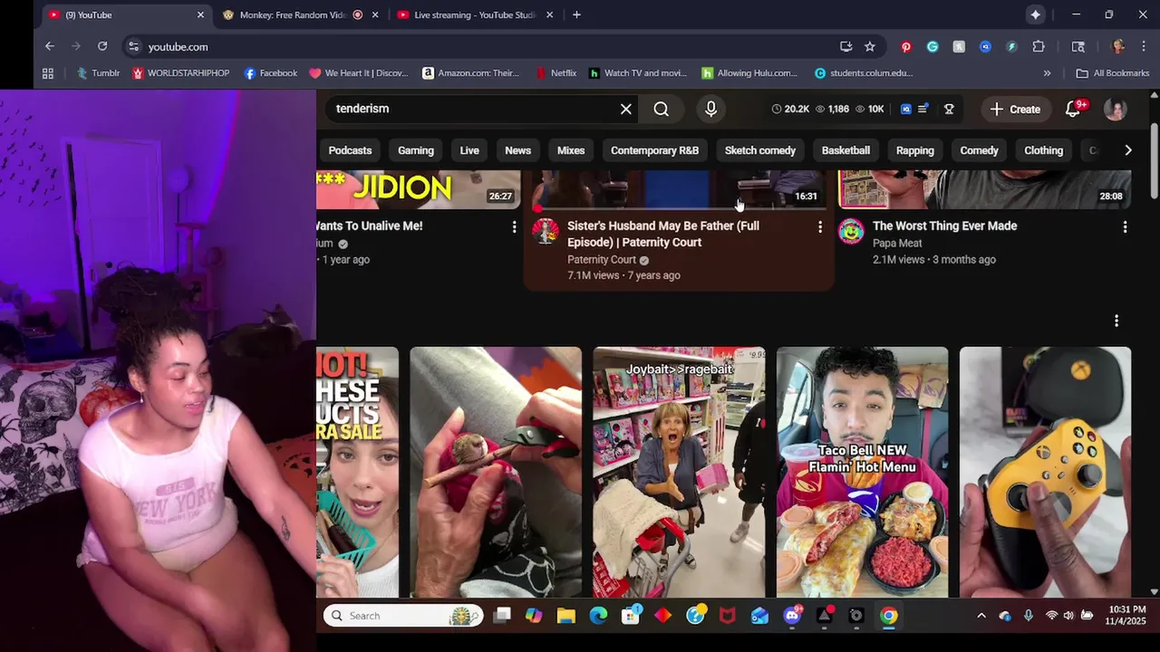Open the Netflix bookmark
1160x652 pixels.
pyautogui.click(x=556, y=73)
